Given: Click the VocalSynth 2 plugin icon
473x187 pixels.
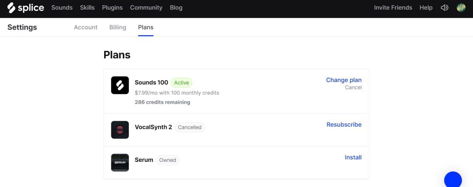Looking at the screenshot, I should tap(120, 130).
